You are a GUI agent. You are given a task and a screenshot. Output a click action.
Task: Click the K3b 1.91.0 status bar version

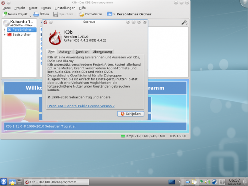pyautogui.click(x=178, y=136)
